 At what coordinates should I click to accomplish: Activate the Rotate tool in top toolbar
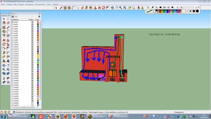point(103,8)
